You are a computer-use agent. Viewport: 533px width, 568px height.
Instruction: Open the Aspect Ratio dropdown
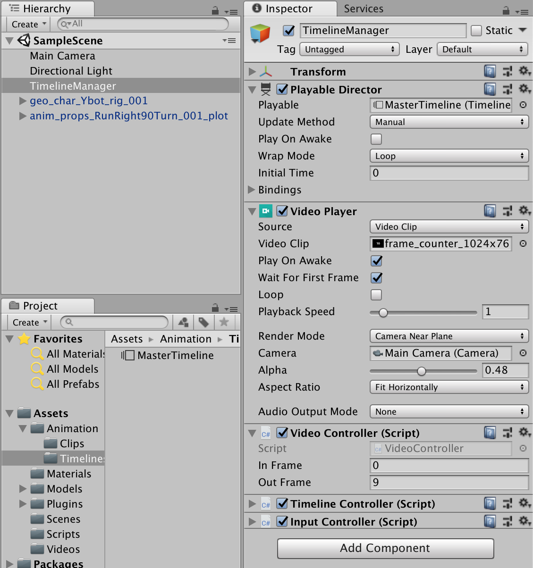449,387
